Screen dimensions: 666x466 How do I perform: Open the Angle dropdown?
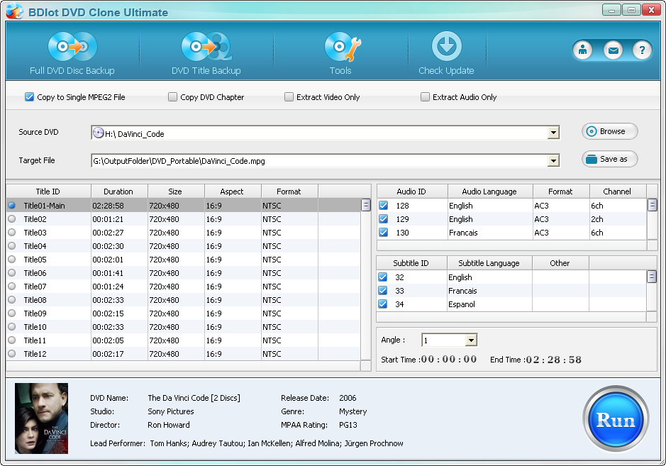click(x=471, y=340)
